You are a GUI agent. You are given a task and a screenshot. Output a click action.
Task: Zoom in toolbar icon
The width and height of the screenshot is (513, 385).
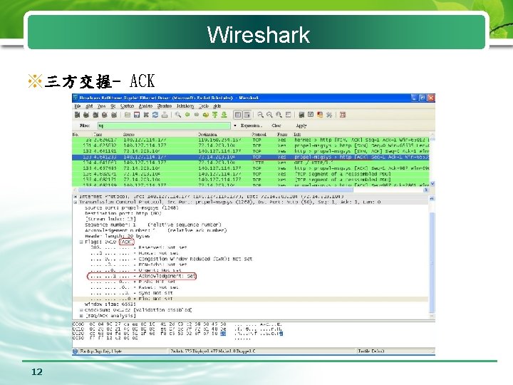261,115
